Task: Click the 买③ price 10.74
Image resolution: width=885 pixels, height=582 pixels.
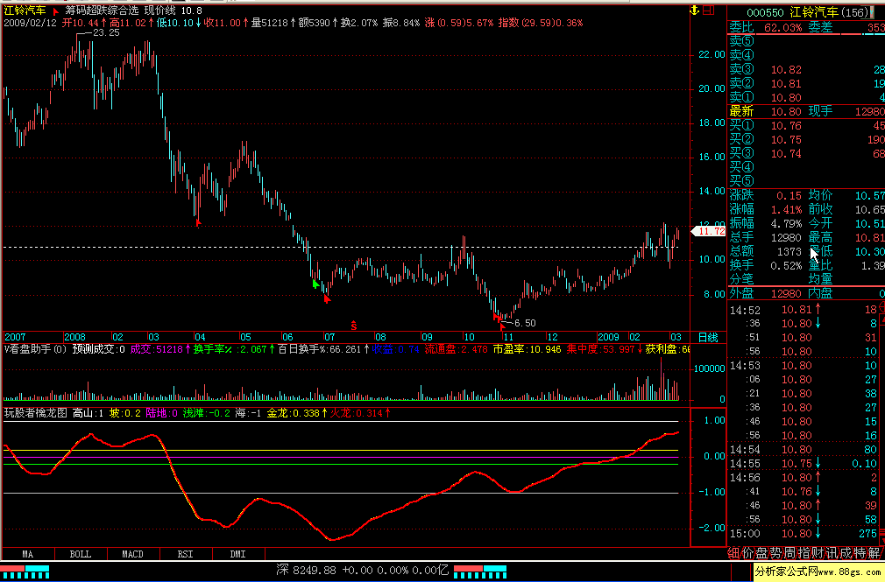Action: click(x=786, y=153)
